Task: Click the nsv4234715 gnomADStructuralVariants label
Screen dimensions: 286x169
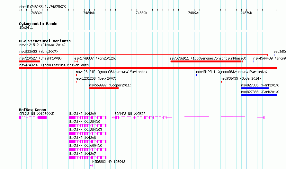Action: 112,72
